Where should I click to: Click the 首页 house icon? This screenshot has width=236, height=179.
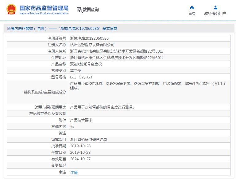click(192, 8)
